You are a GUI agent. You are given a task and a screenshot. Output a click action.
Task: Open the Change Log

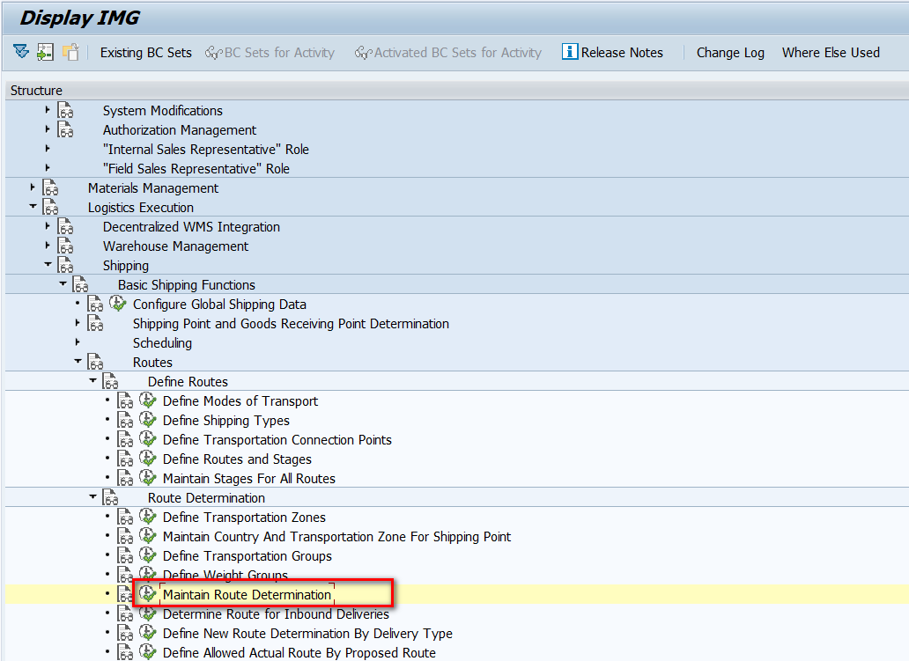(729, 52)
